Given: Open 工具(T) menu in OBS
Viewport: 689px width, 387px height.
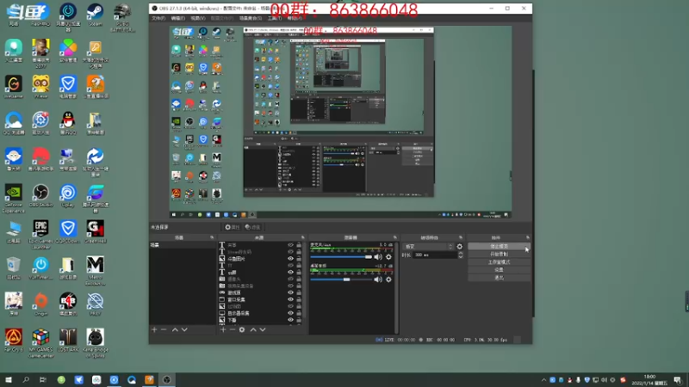Looking at the screenshot, I should [275, 18].
